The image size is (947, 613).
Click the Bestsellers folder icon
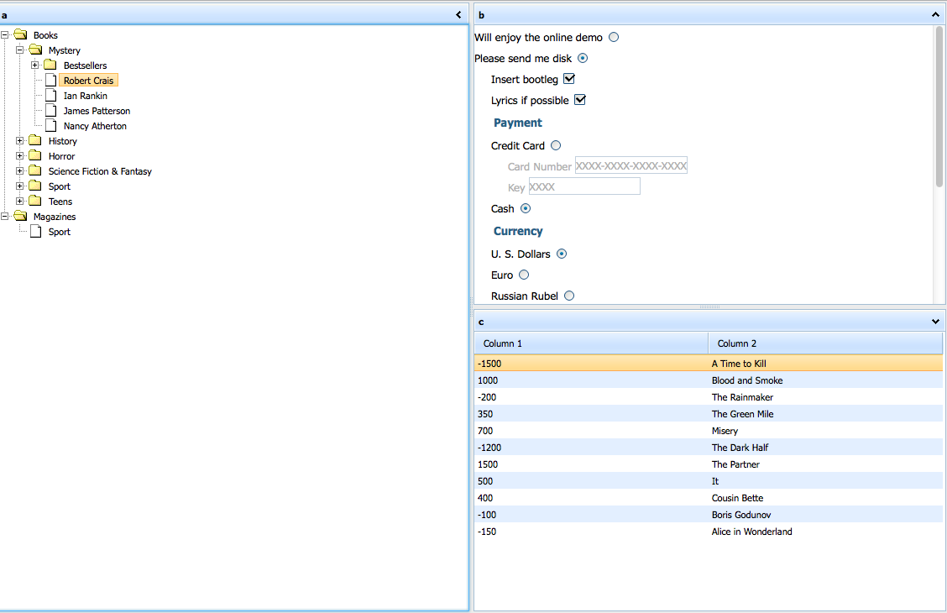tap(50, 65)
